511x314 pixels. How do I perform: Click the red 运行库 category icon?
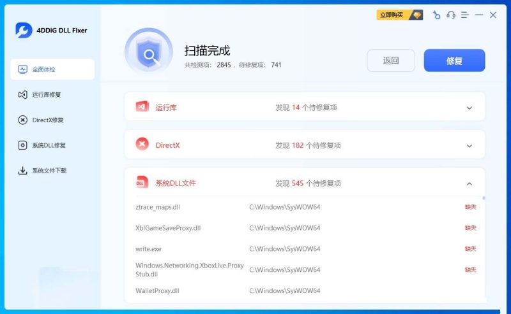pos(142,106)
